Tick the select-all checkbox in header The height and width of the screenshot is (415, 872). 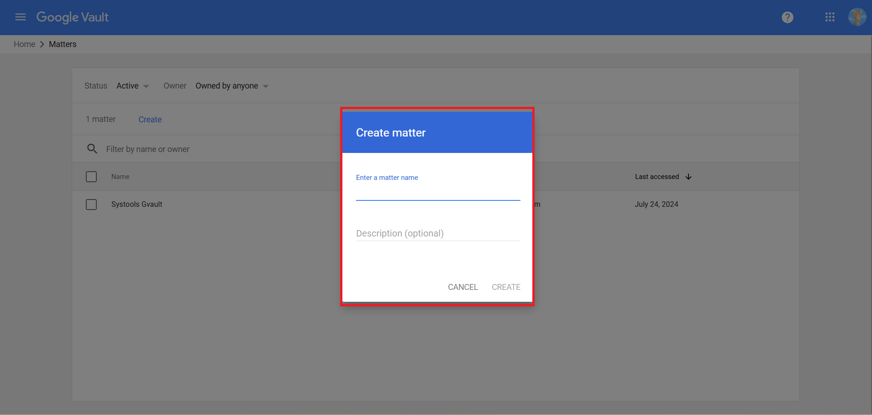[91, 177]
